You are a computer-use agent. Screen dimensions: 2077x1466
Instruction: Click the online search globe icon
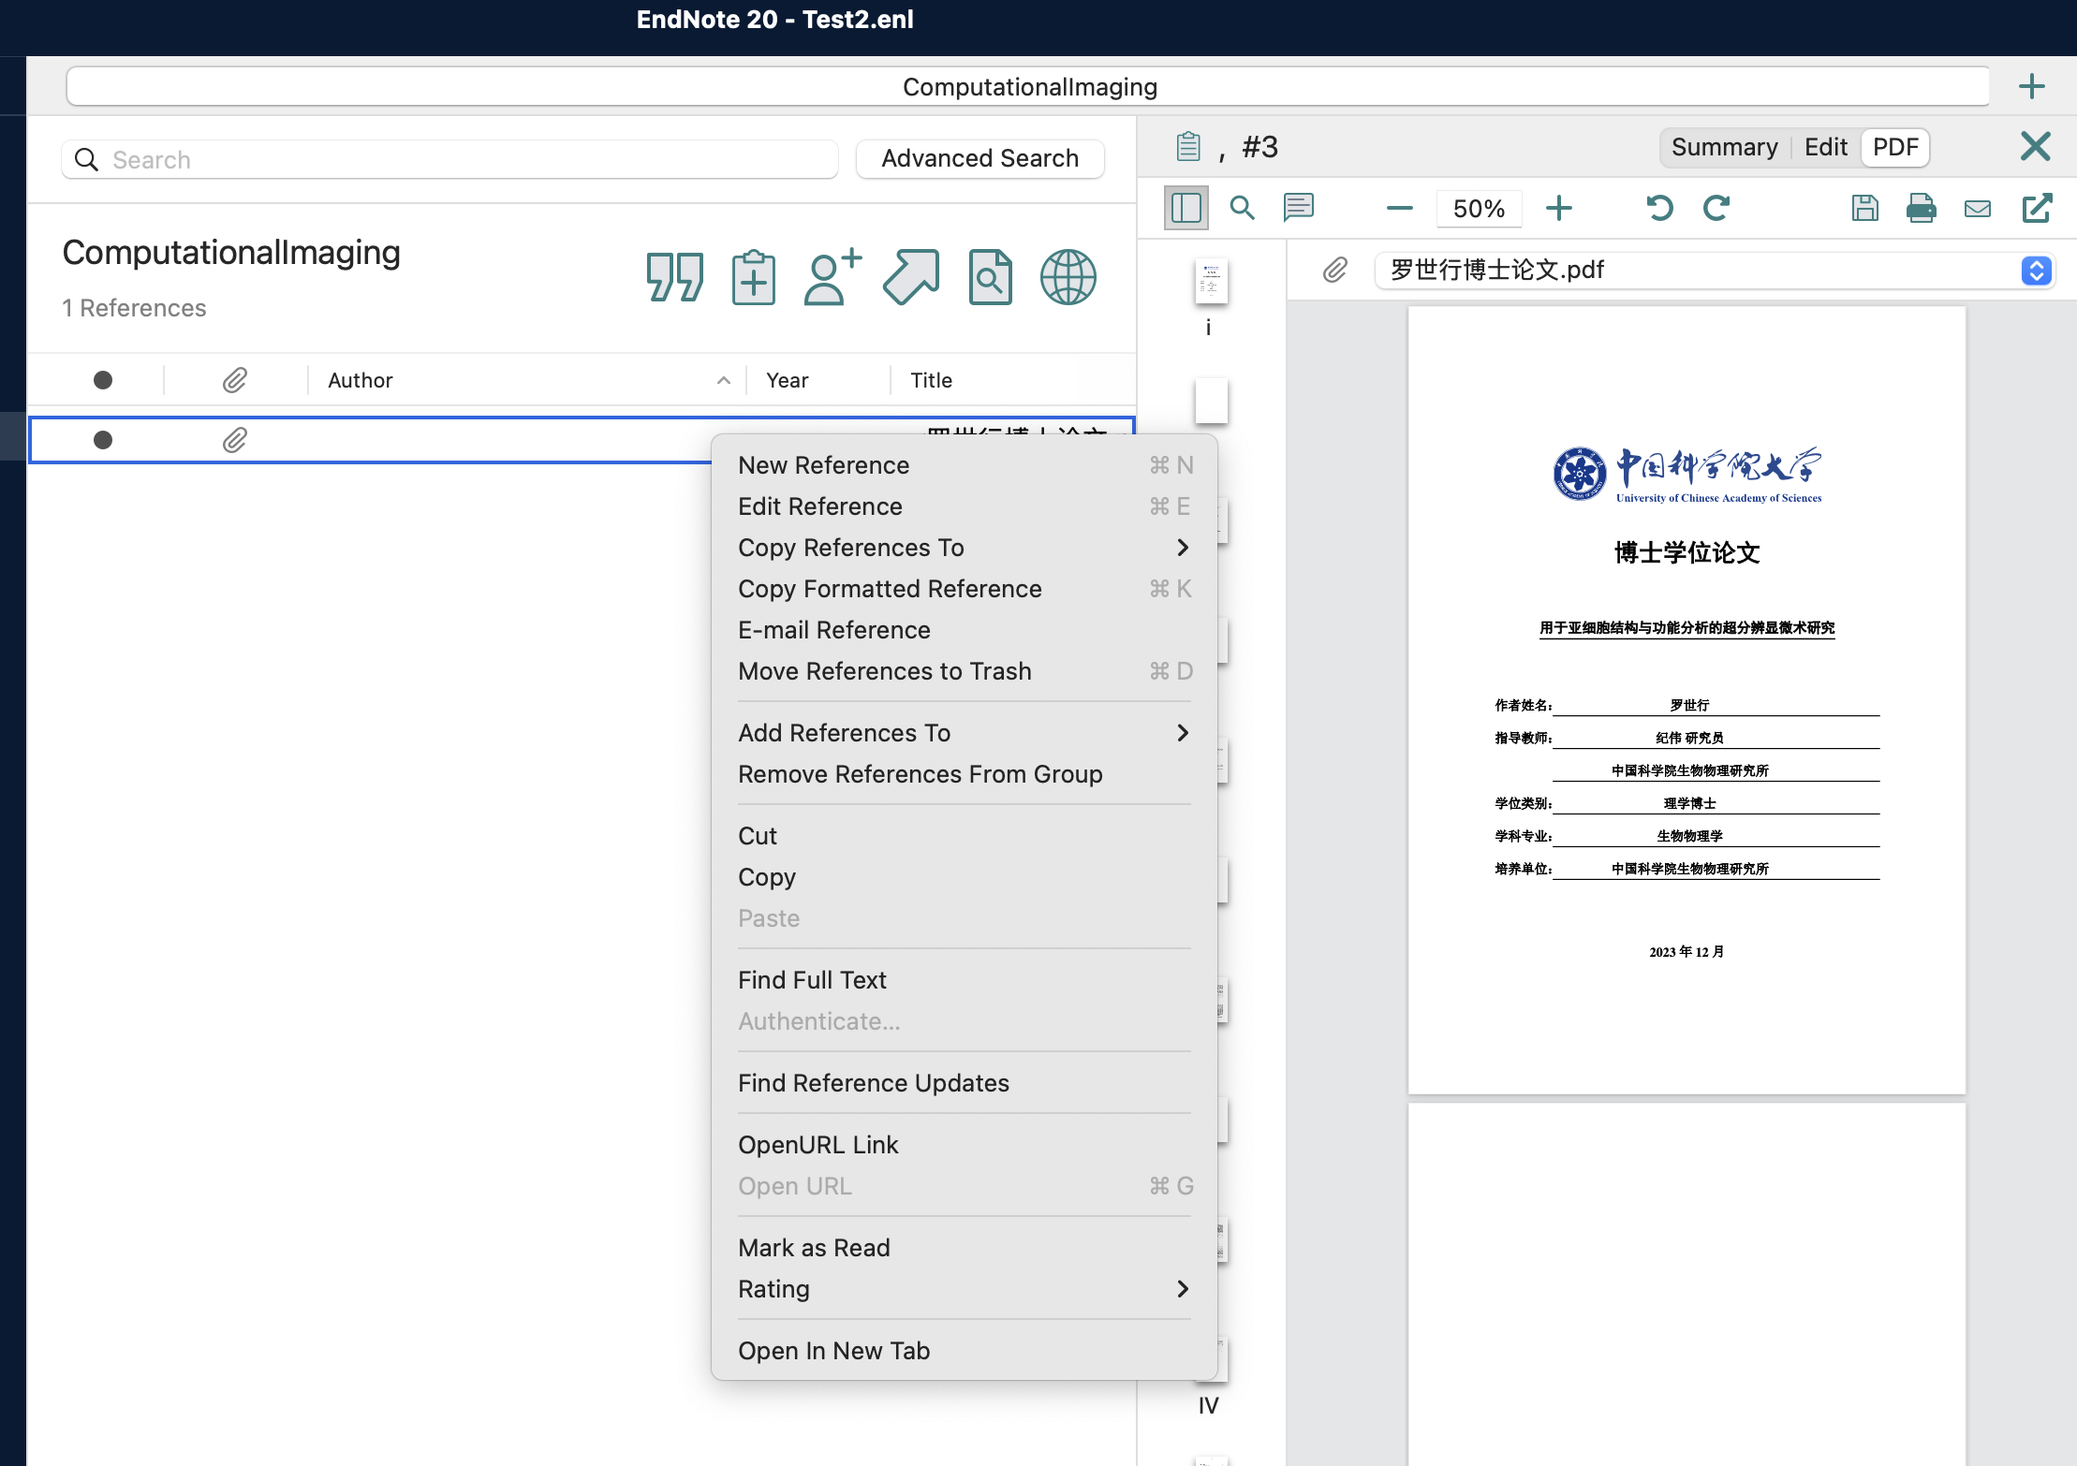tap(1068, 277)
